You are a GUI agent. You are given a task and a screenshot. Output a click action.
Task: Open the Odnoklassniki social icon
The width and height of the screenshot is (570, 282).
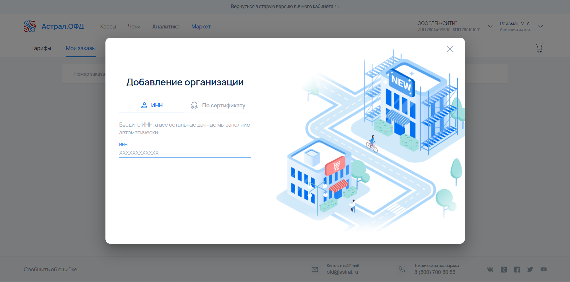(x=504, y=269)
